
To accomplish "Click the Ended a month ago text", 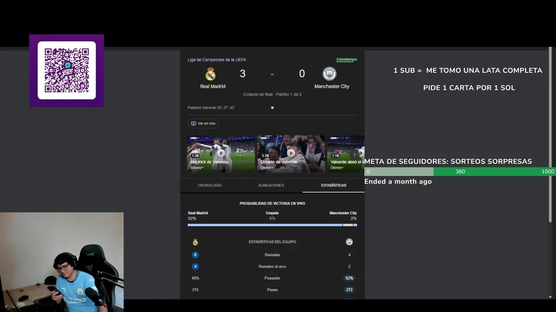I will coord(398,182).
